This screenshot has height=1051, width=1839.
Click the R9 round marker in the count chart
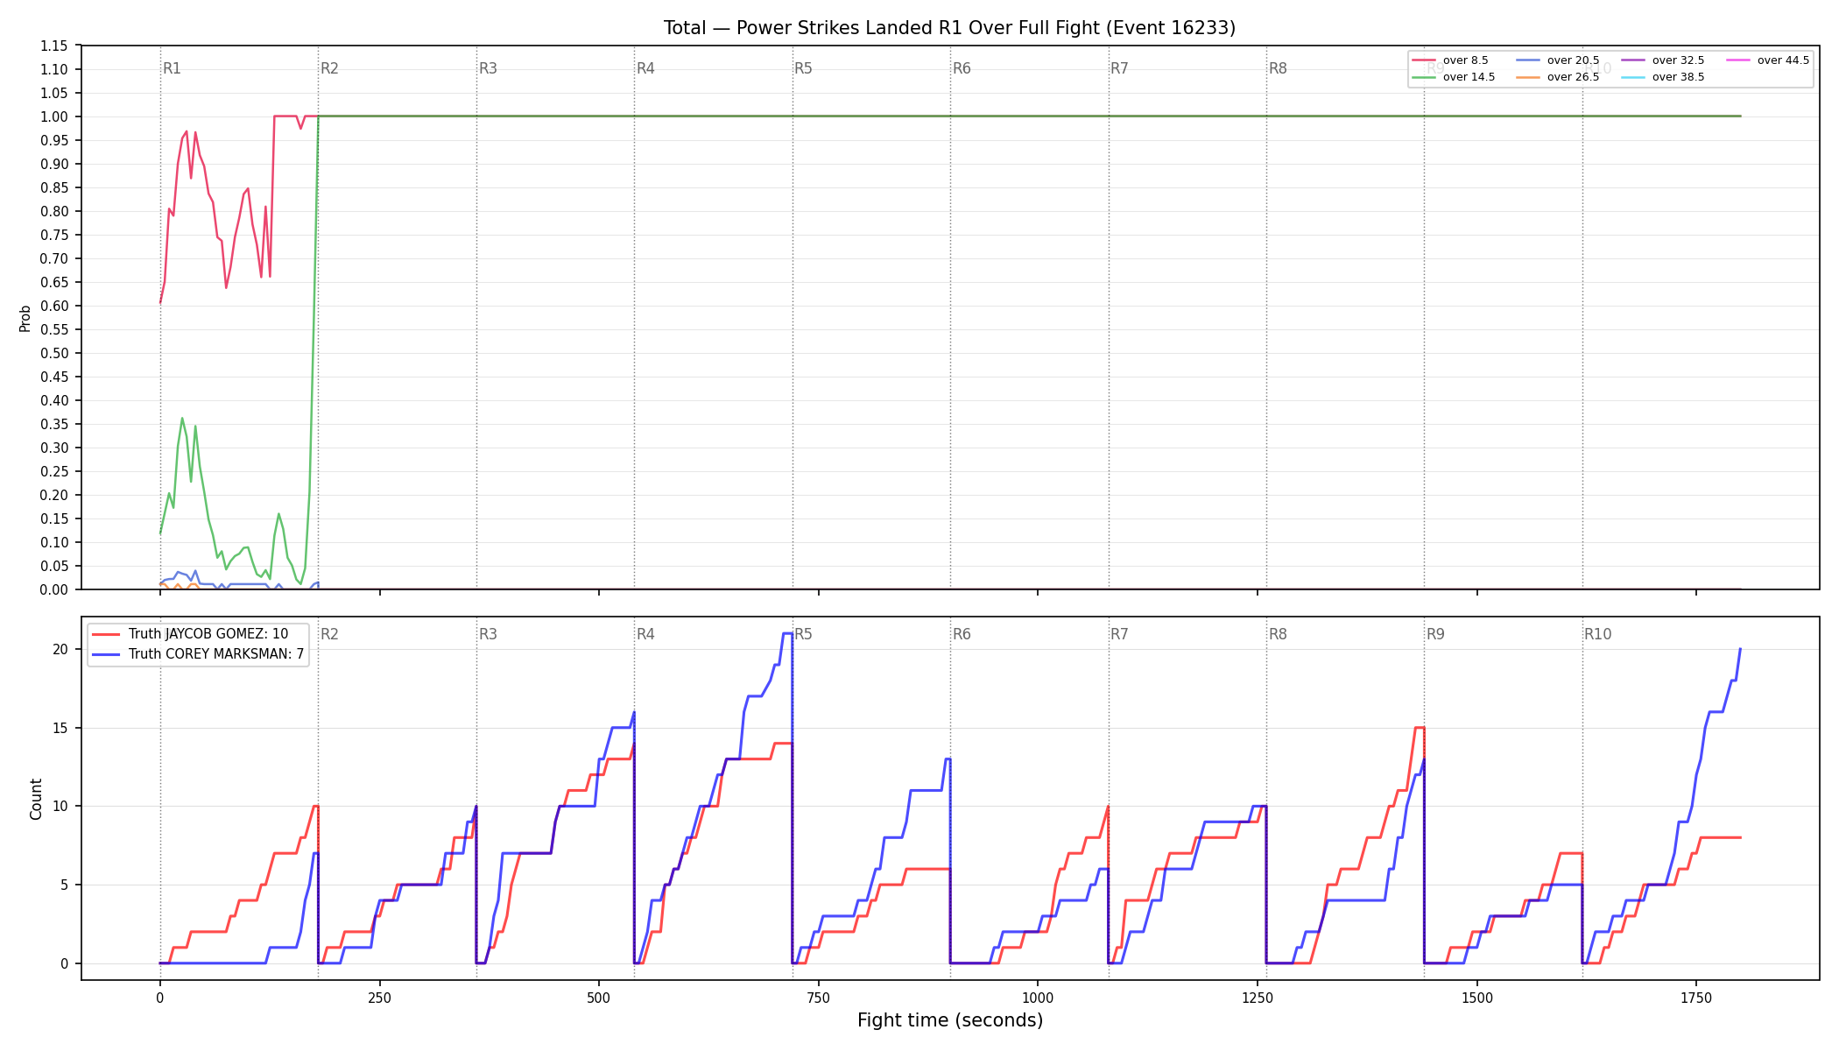point(1435,634)
